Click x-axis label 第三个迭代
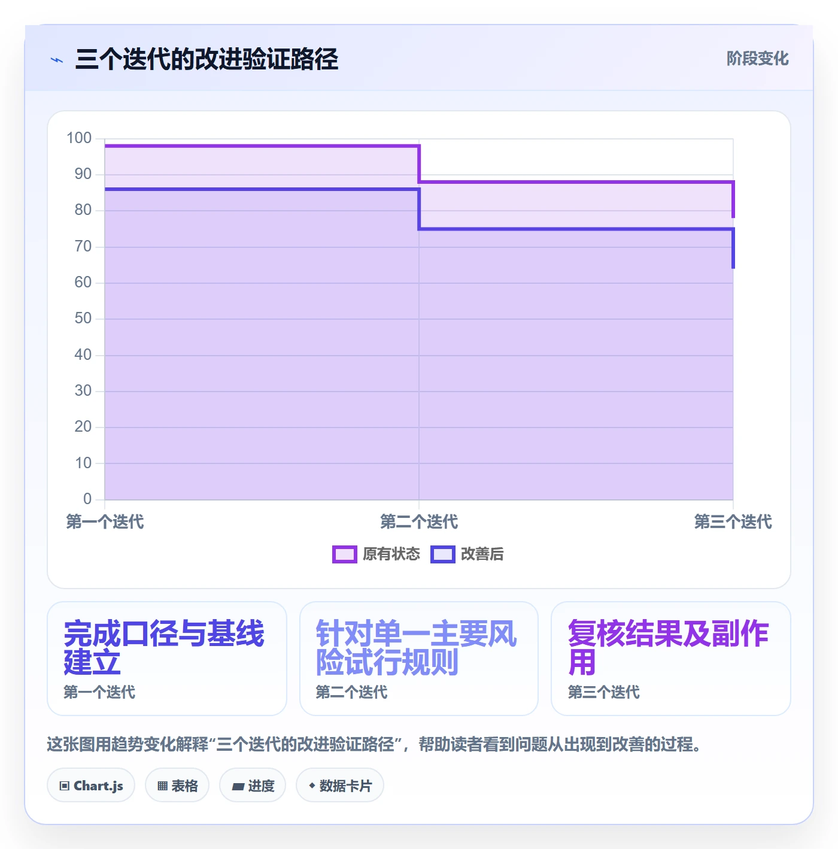This screenshot has height=849, width=838. pos(733,522)
